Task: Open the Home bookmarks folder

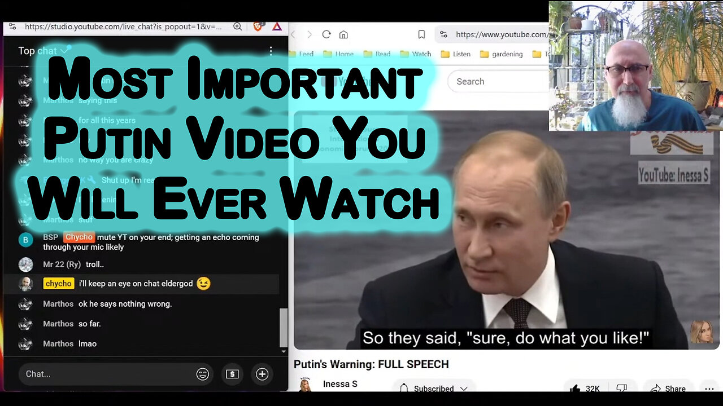Action: coord(338,54)
